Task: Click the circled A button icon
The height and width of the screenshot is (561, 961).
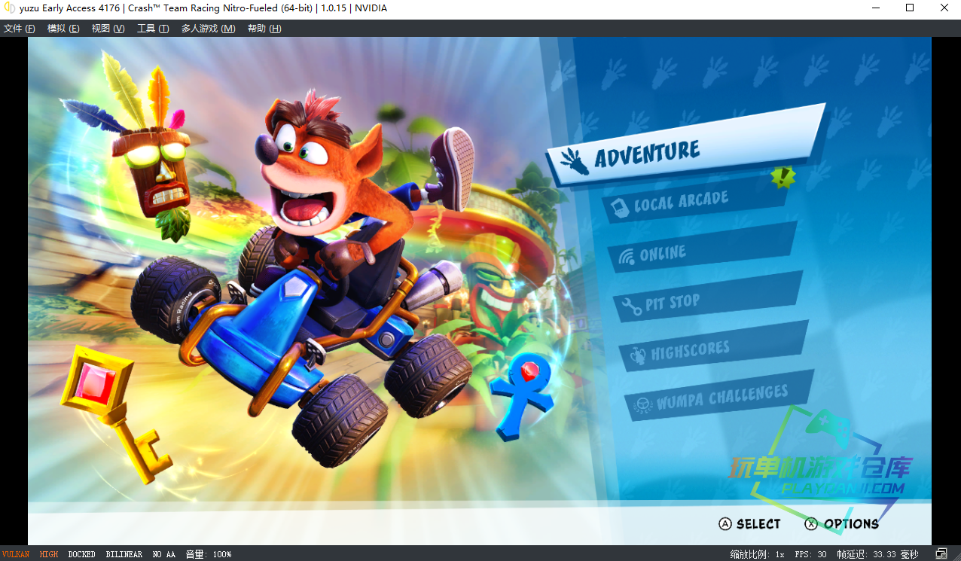Action: point(725,524)
